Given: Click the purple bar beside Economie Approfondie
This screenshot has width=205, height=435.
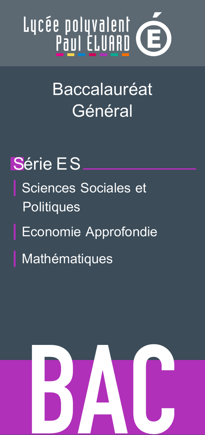Looking at the screenshot, I should coord(15,232).
